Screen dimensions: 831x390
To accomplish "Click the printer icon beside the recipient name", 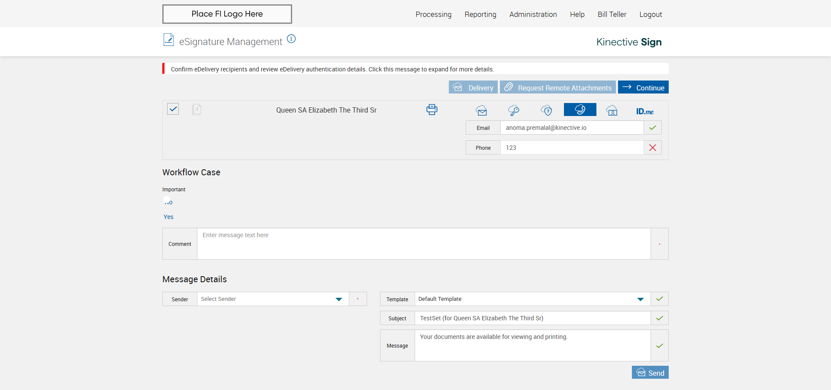I will [x=432, y=110].
